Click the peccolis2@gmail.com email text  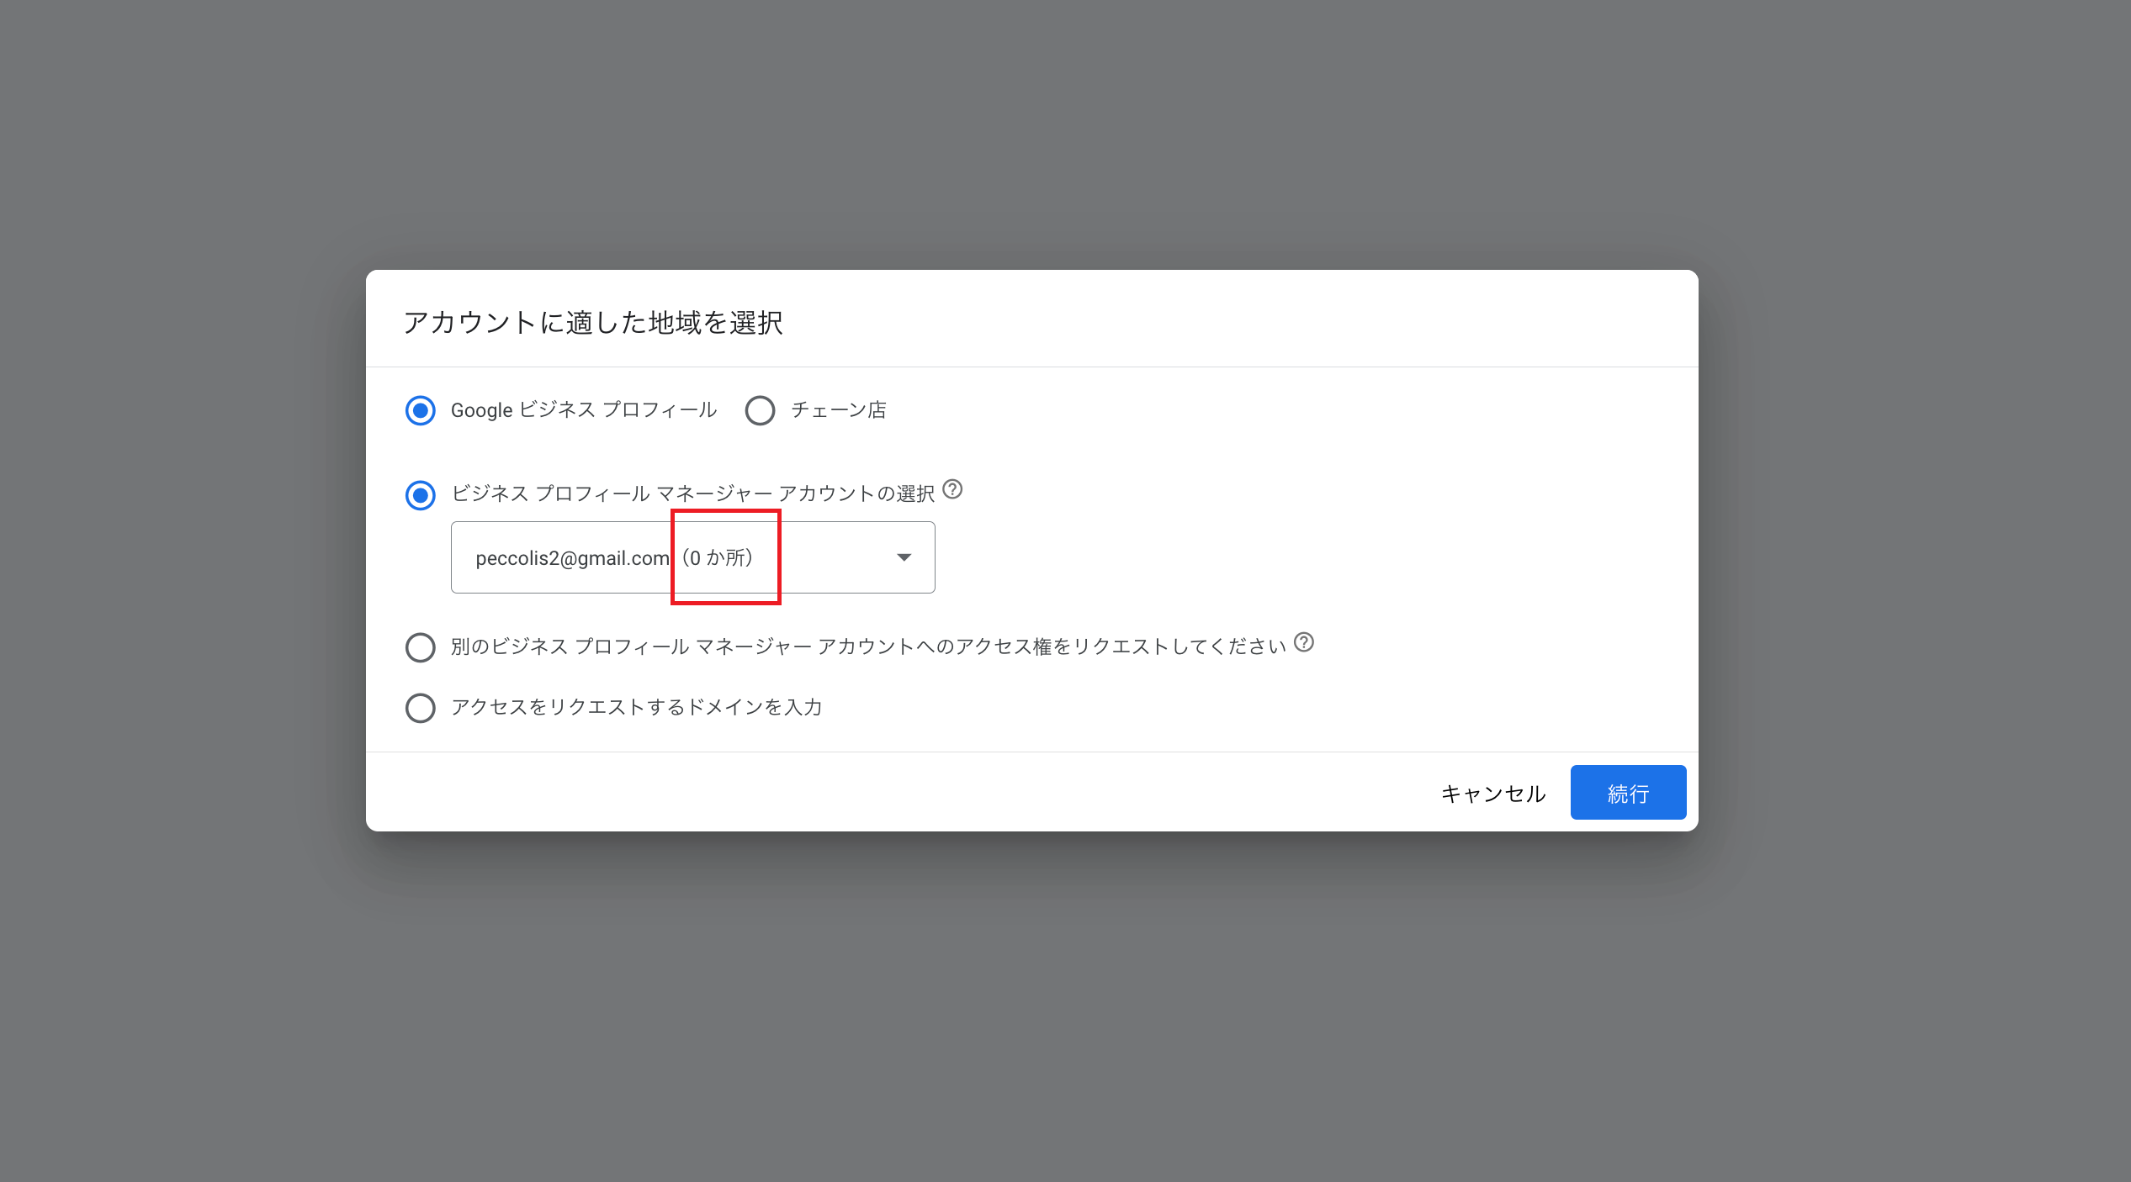point(572,558)
